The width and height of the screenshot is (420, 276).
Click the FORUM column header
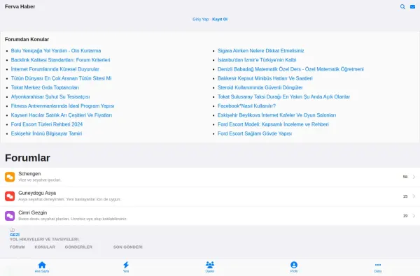click(x=17, y=247)
